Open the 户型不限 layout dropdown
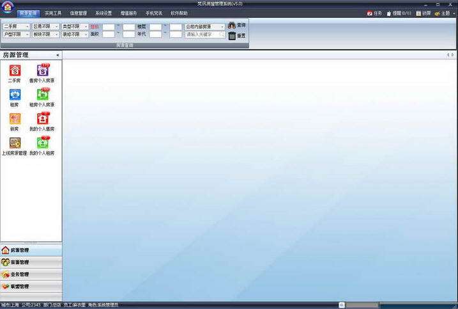Screen dimensions: 458x309 (16, 35)
